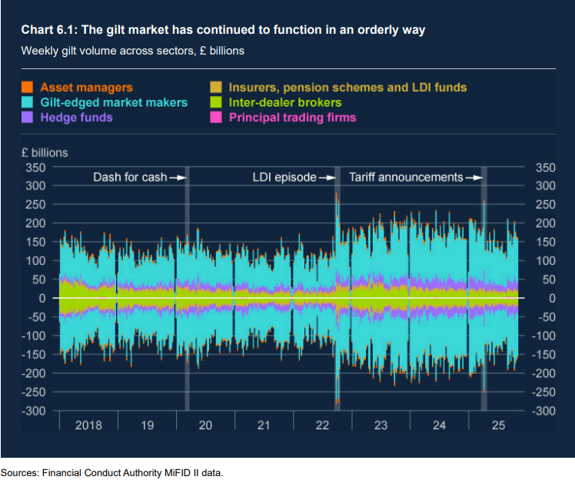Click the '£ billions' y-axis unit label
575x480 pixels.
45,152
